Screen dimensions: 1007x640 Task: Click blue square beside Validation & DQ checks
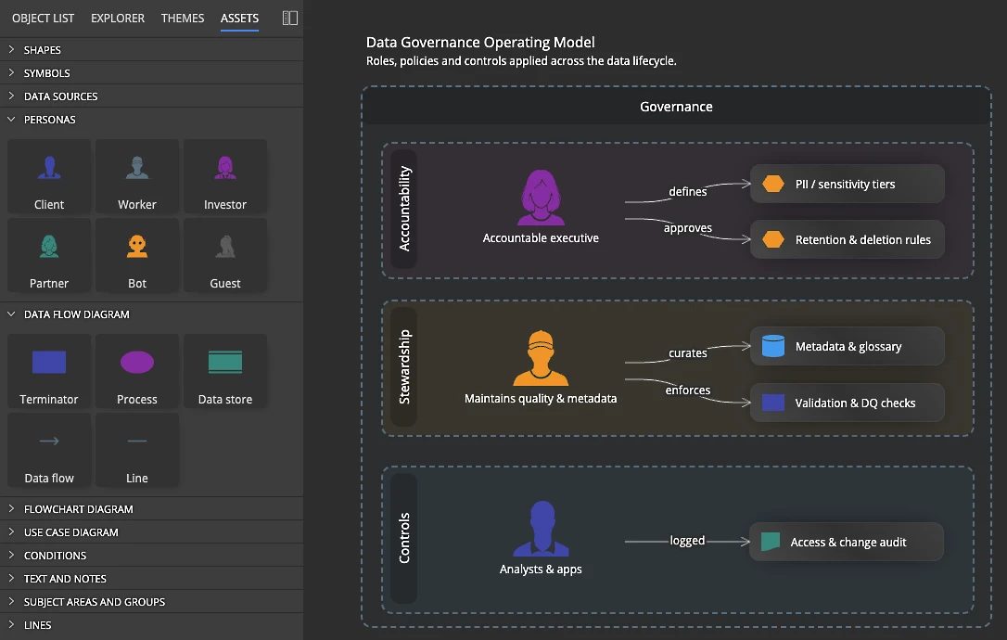click(x=773, y=403)
